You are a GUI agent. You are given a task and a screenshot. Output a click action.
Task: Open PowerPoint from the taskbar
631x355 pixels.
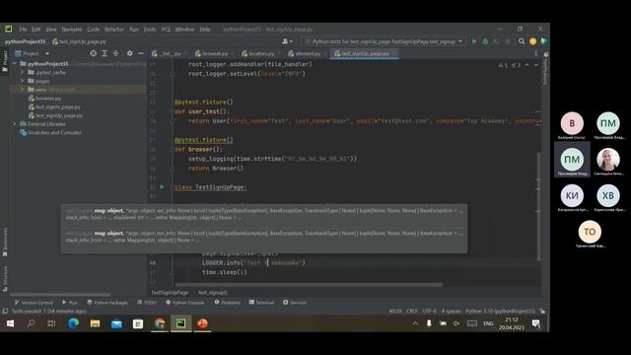click(202, 323)
